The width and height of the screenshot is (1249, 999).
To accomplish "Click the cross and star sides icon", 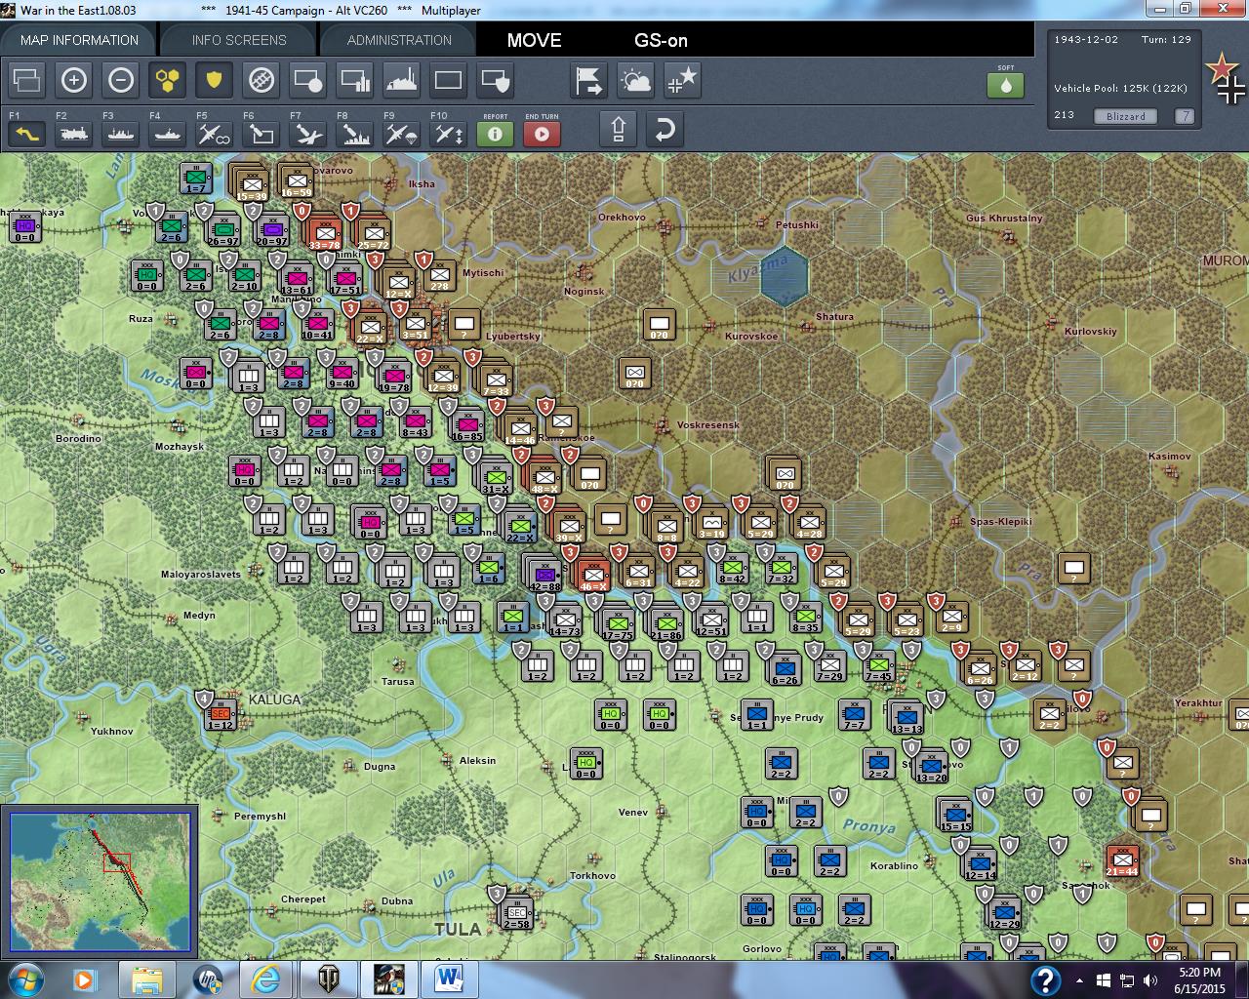I will (682, 80).
